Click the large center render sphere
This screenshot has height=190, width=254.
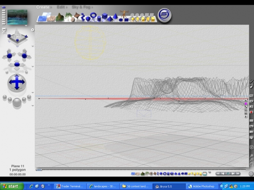click(17, 102)
